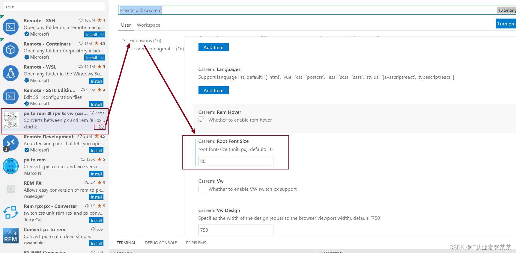Open Install dropdown arrow for Remote - SSH
The width and height of the screenshot is (516, 253).
click(102, 34)
